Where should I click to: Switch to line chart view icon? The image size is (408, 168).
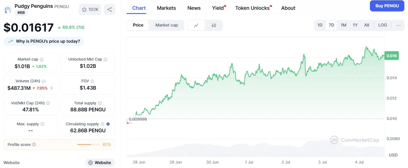point(196,25)
